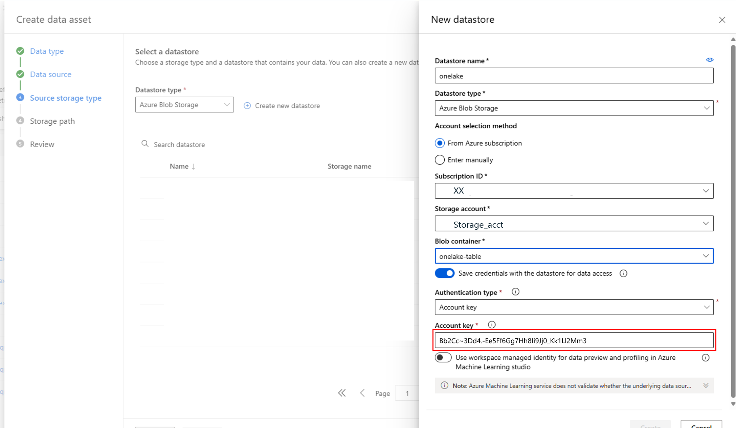Click the Account key input field
Screen dimensions: 736x428
pos(574,341)
